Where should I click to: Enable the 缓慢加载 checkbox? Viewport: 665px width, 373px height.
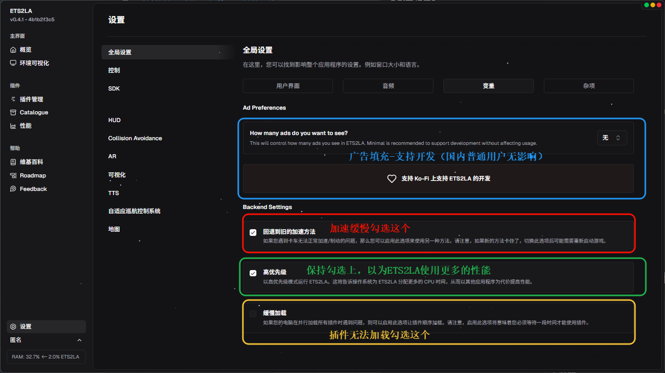point(253,314)
